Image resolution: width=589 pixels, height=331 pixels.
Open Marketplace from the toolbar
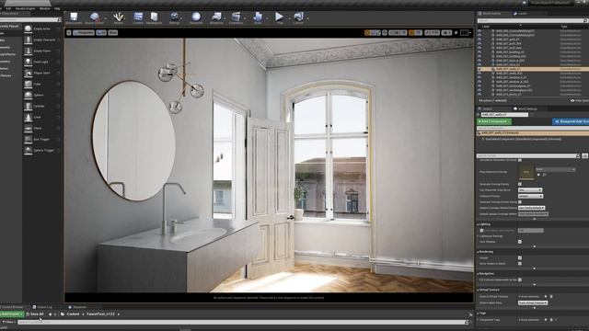click(x=154, y=17)
